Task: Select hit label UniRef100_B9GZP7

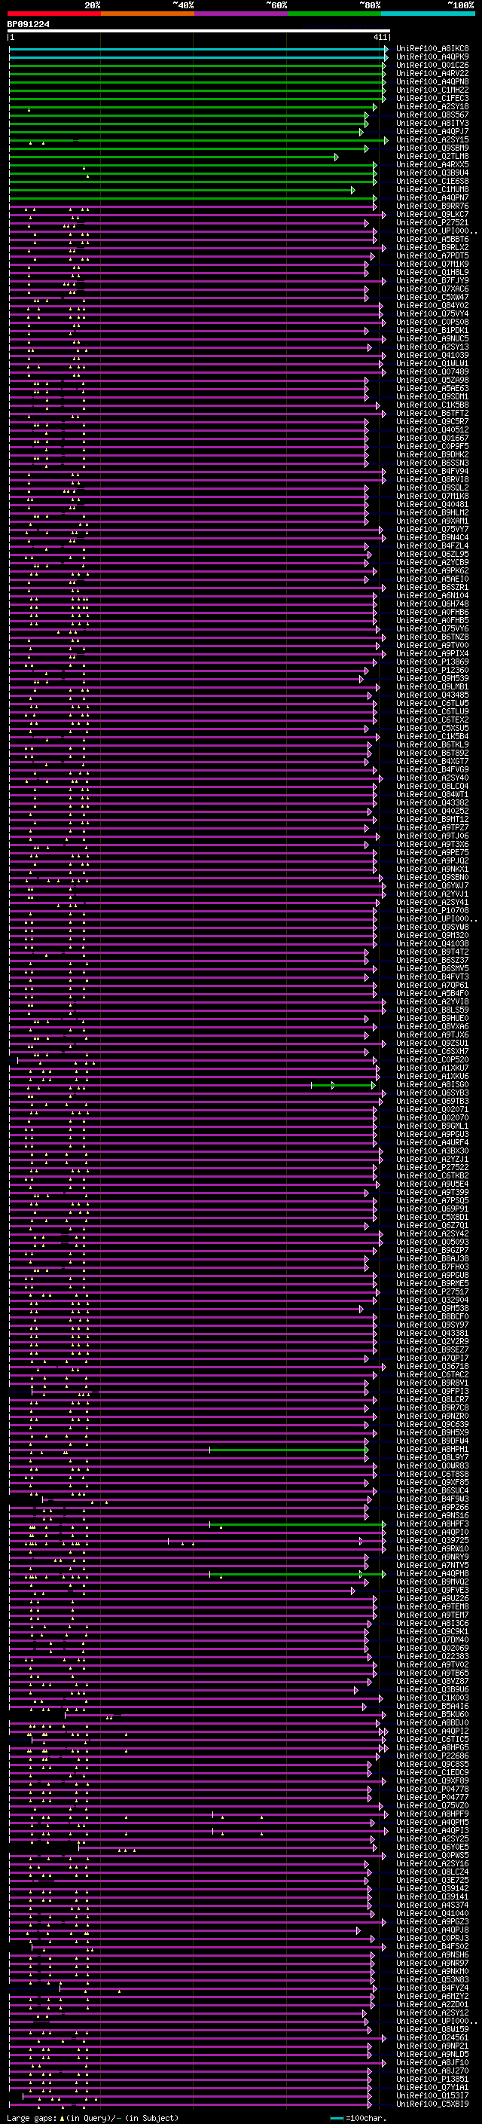Action: [432, 1251]
